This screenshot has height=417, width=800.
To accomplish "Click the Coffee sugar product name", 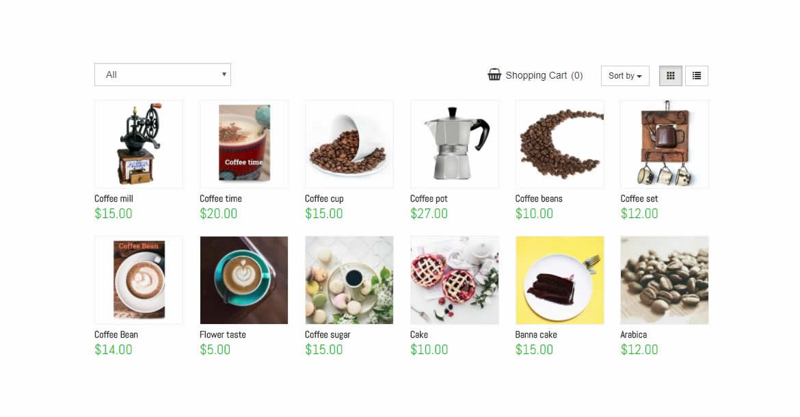I will (328, 335).
